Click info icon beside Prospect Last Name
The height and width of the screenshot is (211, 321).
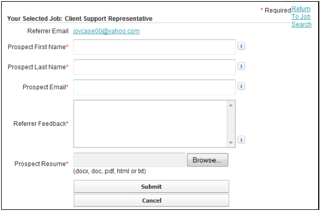241,66
